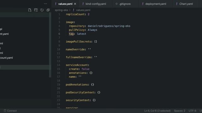Select the file ending in count.yaml in explorer

[x=6, y=58]
